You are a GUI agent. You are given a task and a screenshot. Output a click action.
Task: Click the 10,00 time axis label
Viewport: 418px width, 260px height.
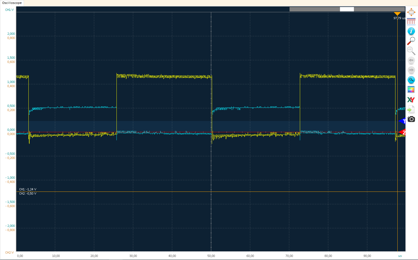point(56,256)
